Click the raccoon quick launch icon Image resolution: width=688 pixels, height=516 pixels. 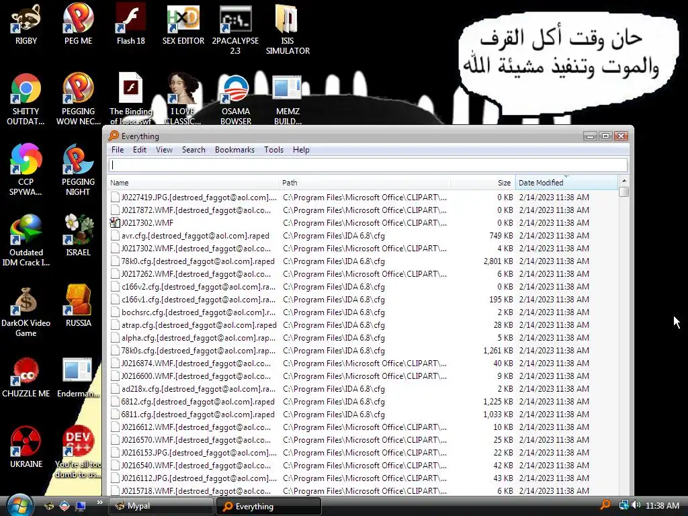(49, 506)
